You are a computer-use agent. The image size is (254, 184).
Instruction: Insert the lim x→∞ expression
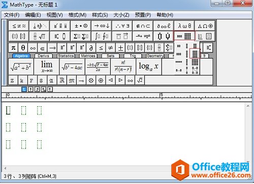47,67
